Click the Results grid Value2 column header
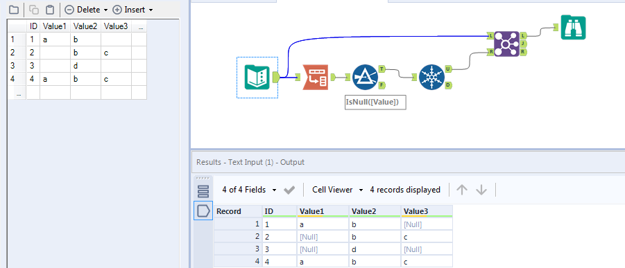Viewport: 625px width, 268px height. click(x=375, y=211)
